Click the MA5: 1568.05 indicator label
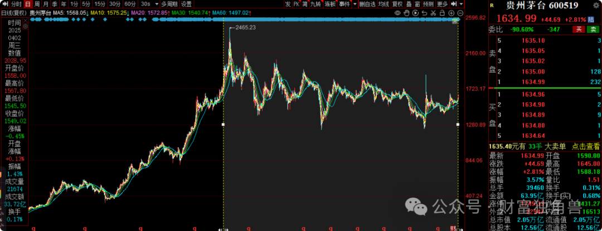602x231 pixels. [71, 13]
